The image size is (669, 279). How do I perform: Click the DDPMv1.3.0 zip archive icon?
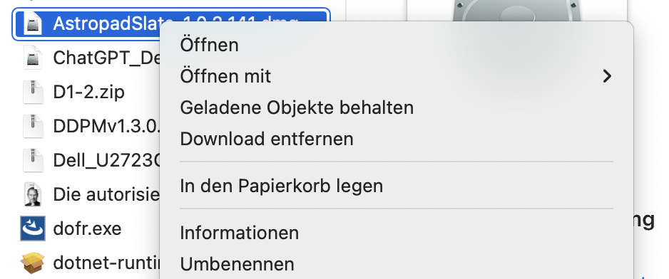point(33,126)
